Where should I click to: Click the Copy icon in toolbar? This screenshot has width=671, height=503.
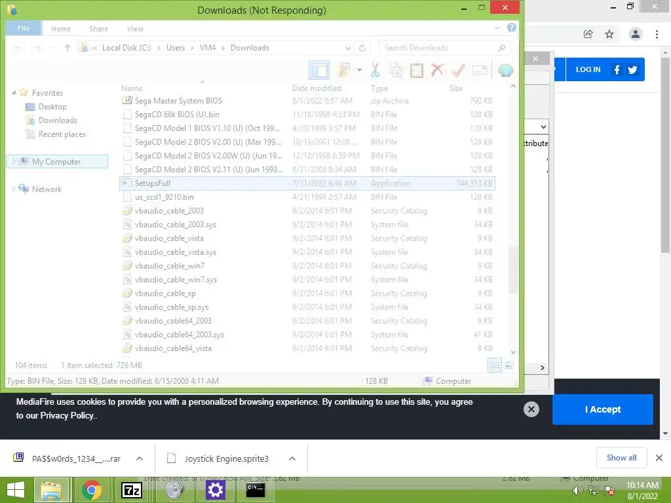point(396,70)
